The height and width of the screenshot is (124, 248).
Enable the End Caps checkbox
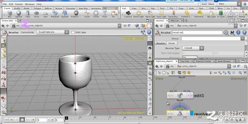pos(73,32)
